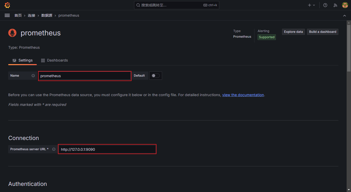This screenshot has width=351, height=192.
Task: Click the Default label
Action: tap(139, 76)
